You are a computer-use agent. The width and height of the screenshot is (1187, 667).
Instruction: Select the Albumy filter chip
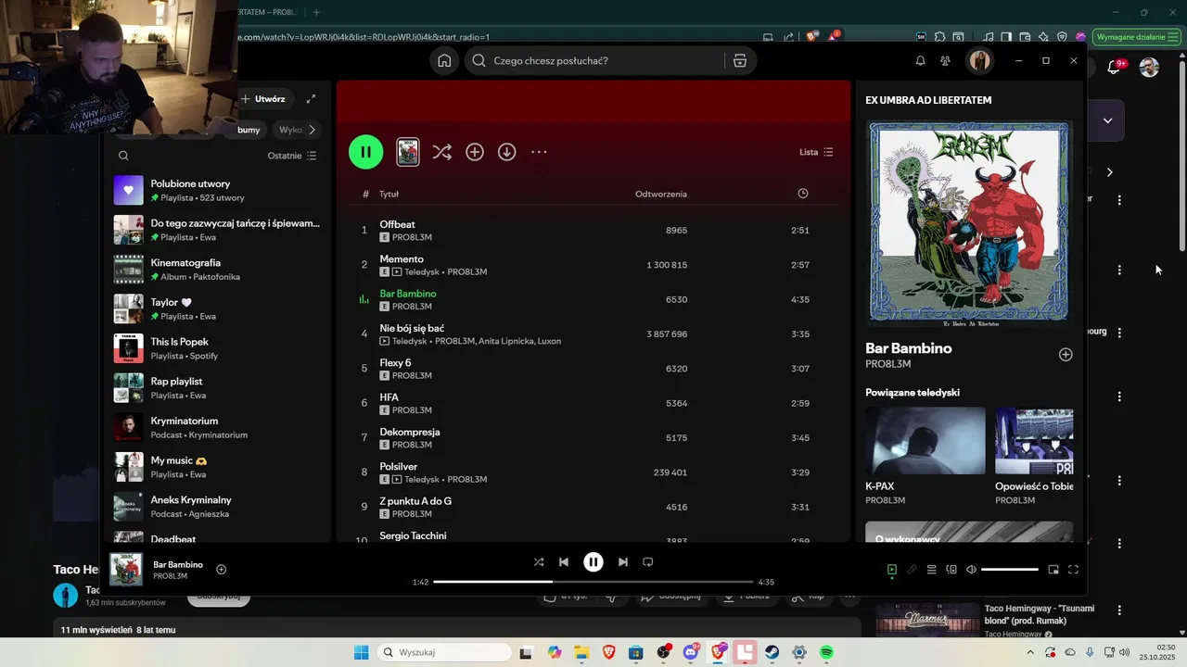[x=249, y=130]
